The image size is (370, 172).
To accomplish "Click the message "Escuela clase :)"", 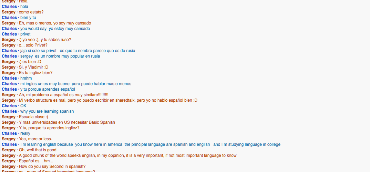I will [x=33, y=117].
